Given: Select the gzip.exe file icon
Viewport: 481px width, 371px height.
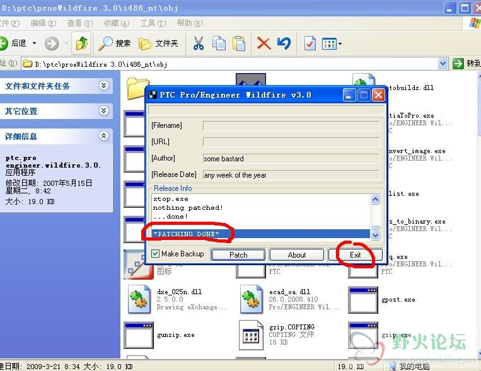Looking at the screenshot, I should click(363, 335).
